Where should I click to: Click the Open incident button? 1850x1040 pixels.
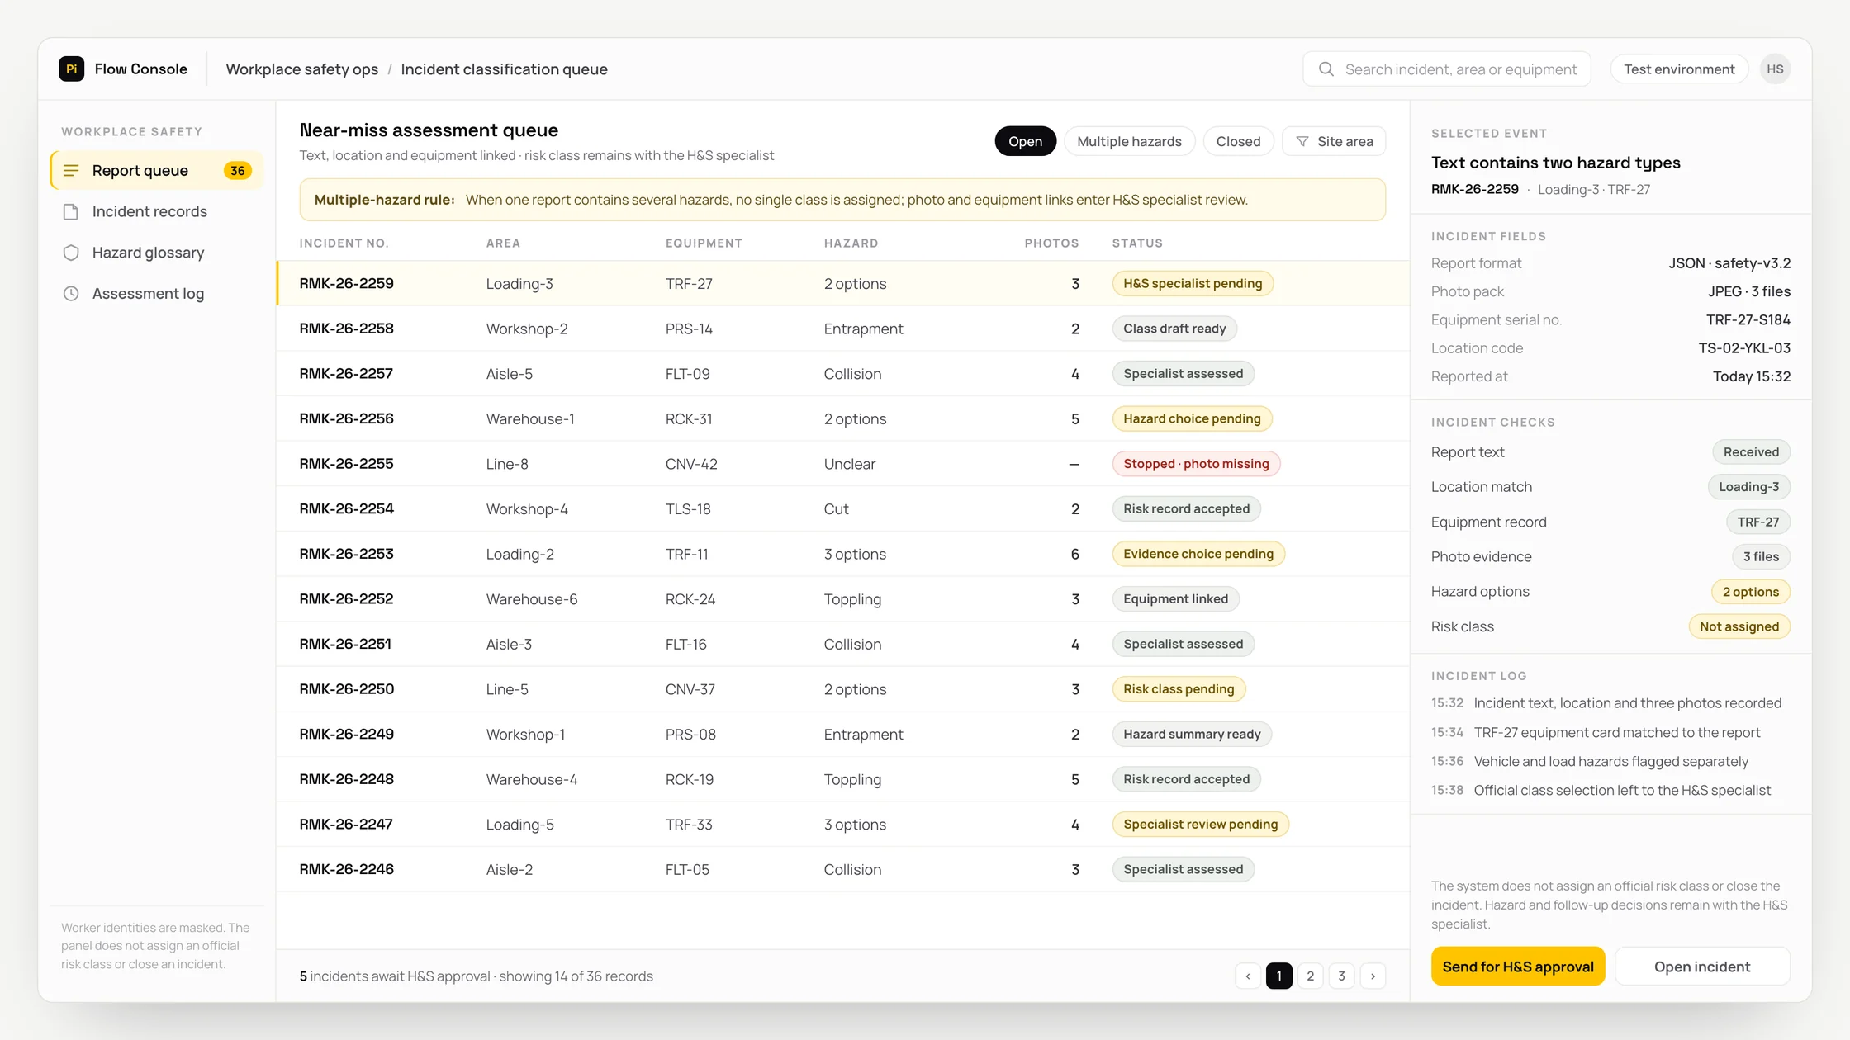1702,966
